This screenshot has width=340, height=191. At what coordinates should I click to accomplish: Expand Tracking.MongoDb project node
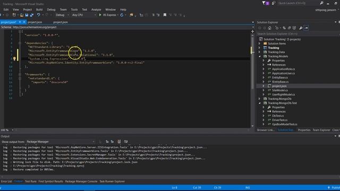(260, 99)
